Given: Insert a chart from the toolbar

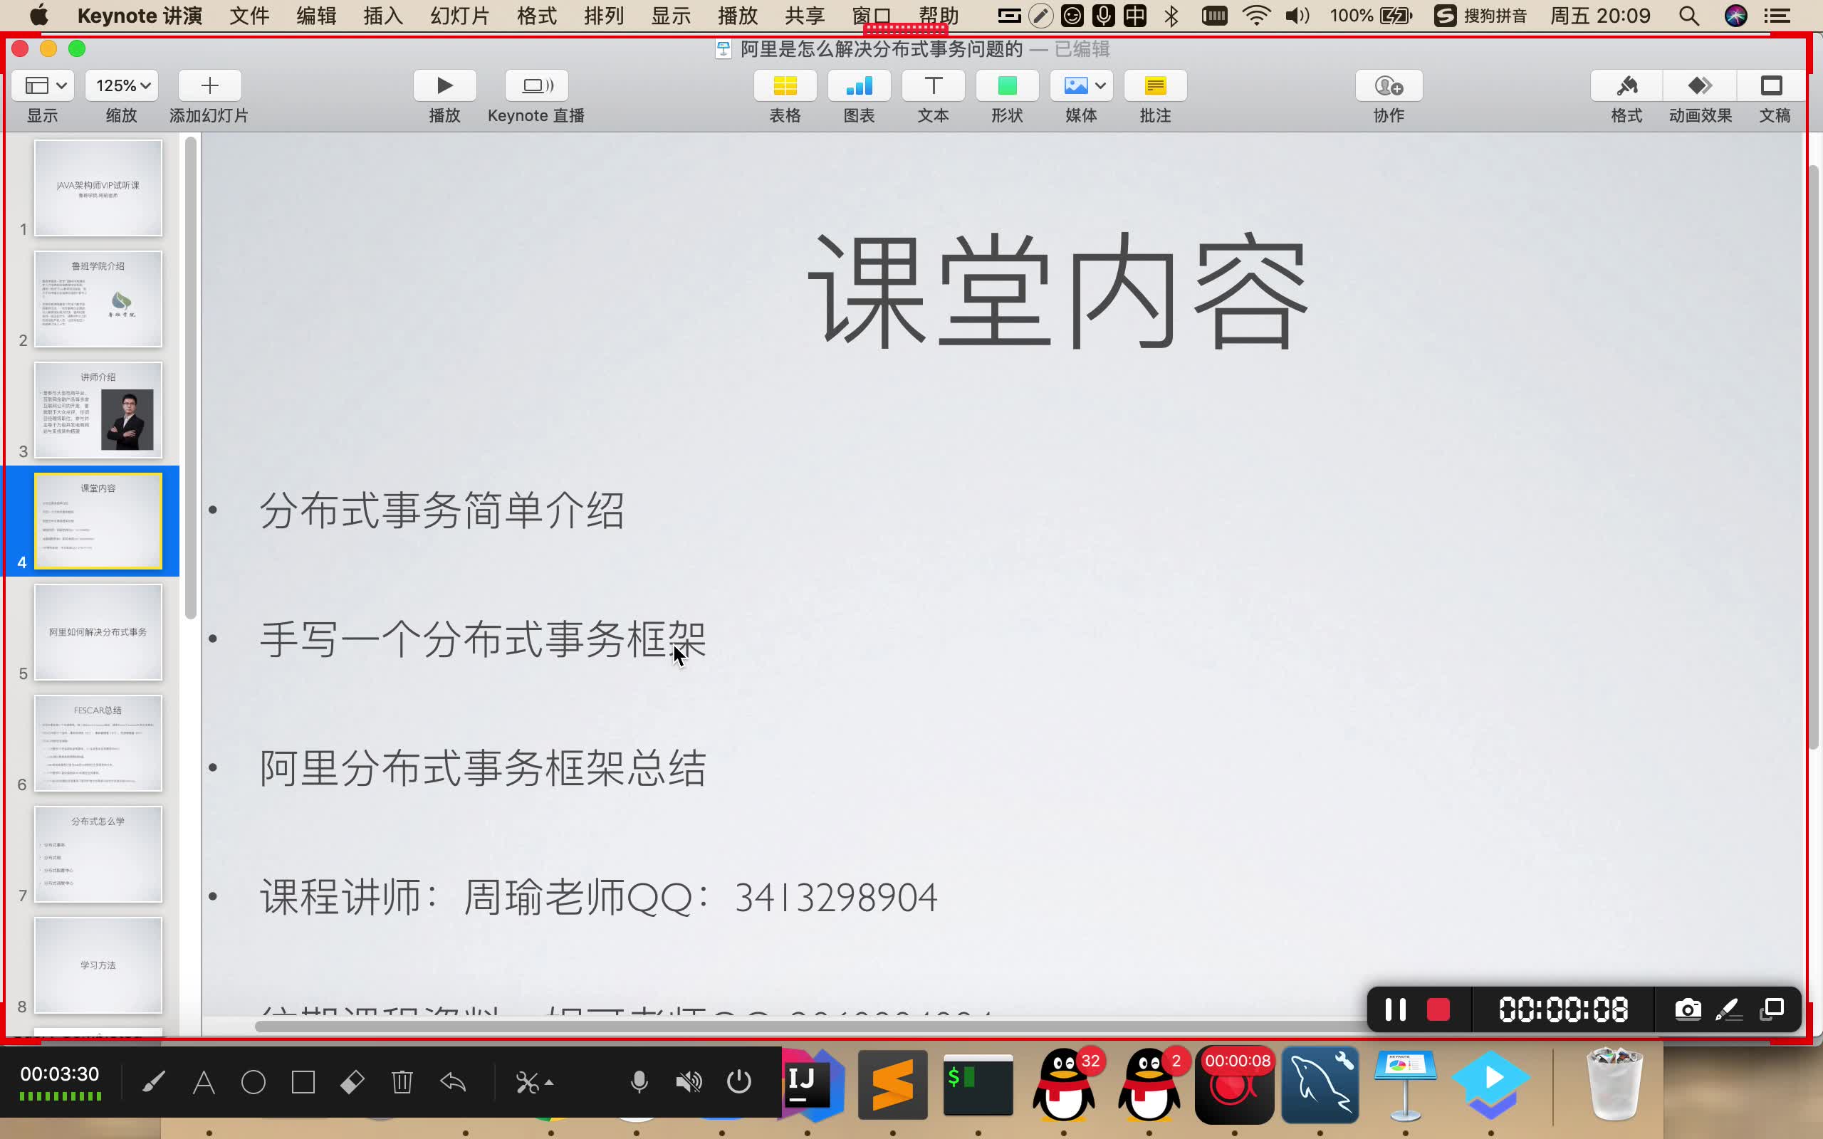Looking at the screenshot, I should pyautogui.click(x=859, y=86).
